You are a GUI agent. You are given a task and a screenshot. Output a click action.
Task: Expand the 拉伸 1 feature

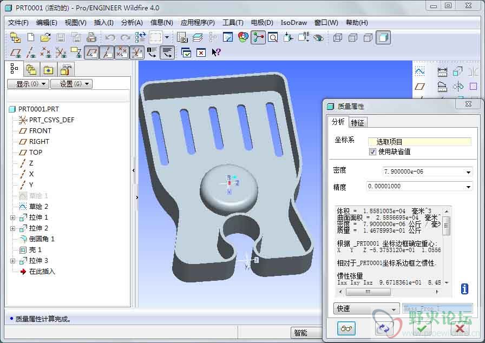pyautogui.click(x=12, y=217)
